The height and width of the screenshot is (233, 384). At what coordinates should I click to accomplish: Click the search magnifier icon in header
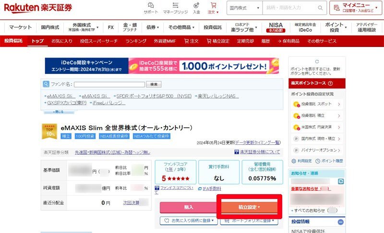click(x=320, y=8)
